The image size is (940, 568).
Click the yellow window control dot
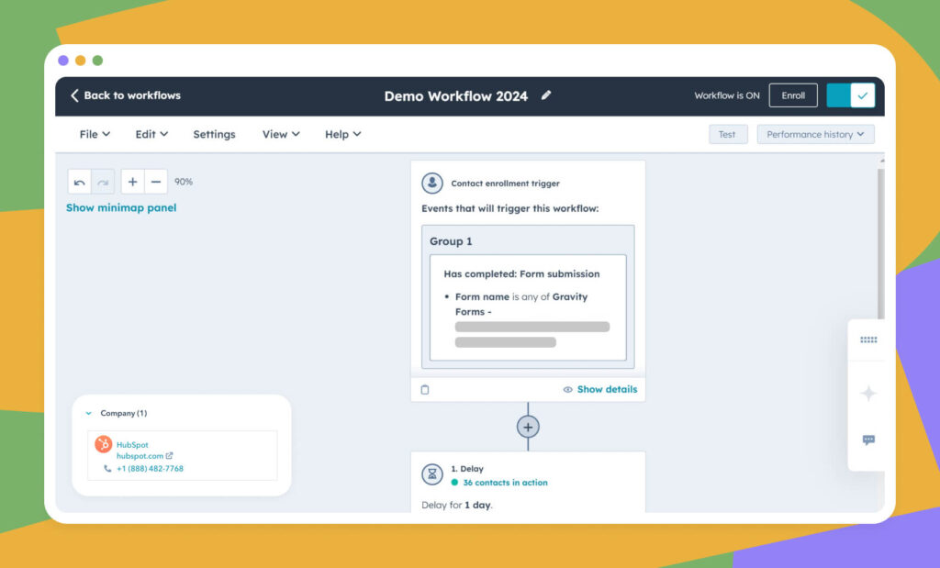(x=81, y=61)
